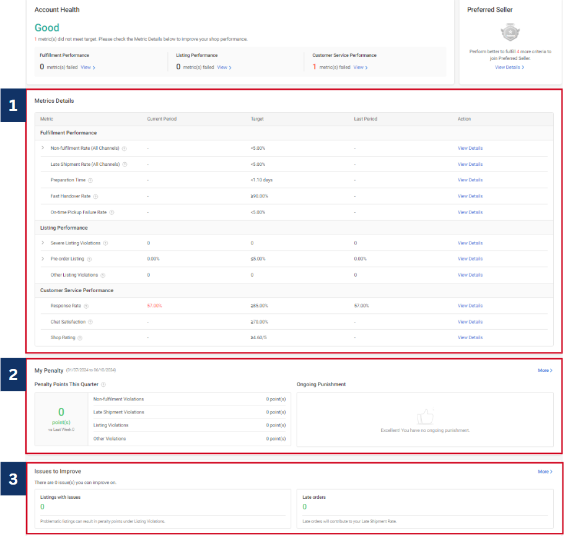Open View Details under Preferred Seller
565x536 pixels.
coord(509,67)
